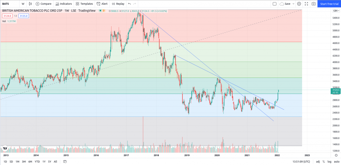Image resolution: width=341 pixels, height=165 pixels.
Task: Create an Alert
Action: 102,4
